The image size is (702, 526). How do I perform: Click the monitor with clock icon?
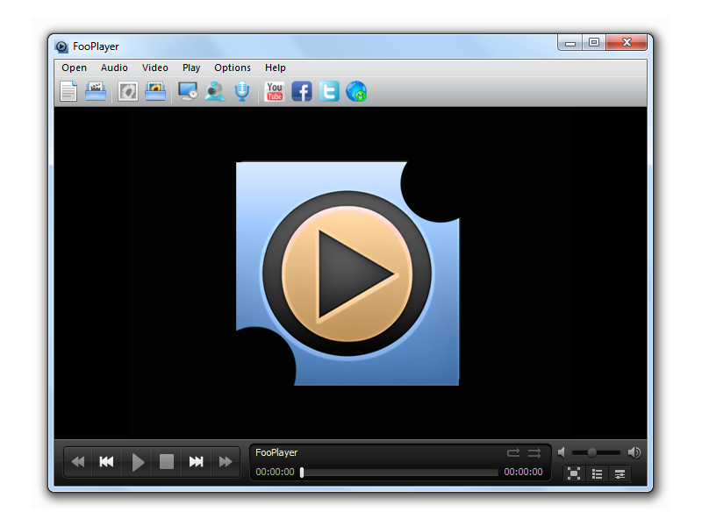point(188,91)
